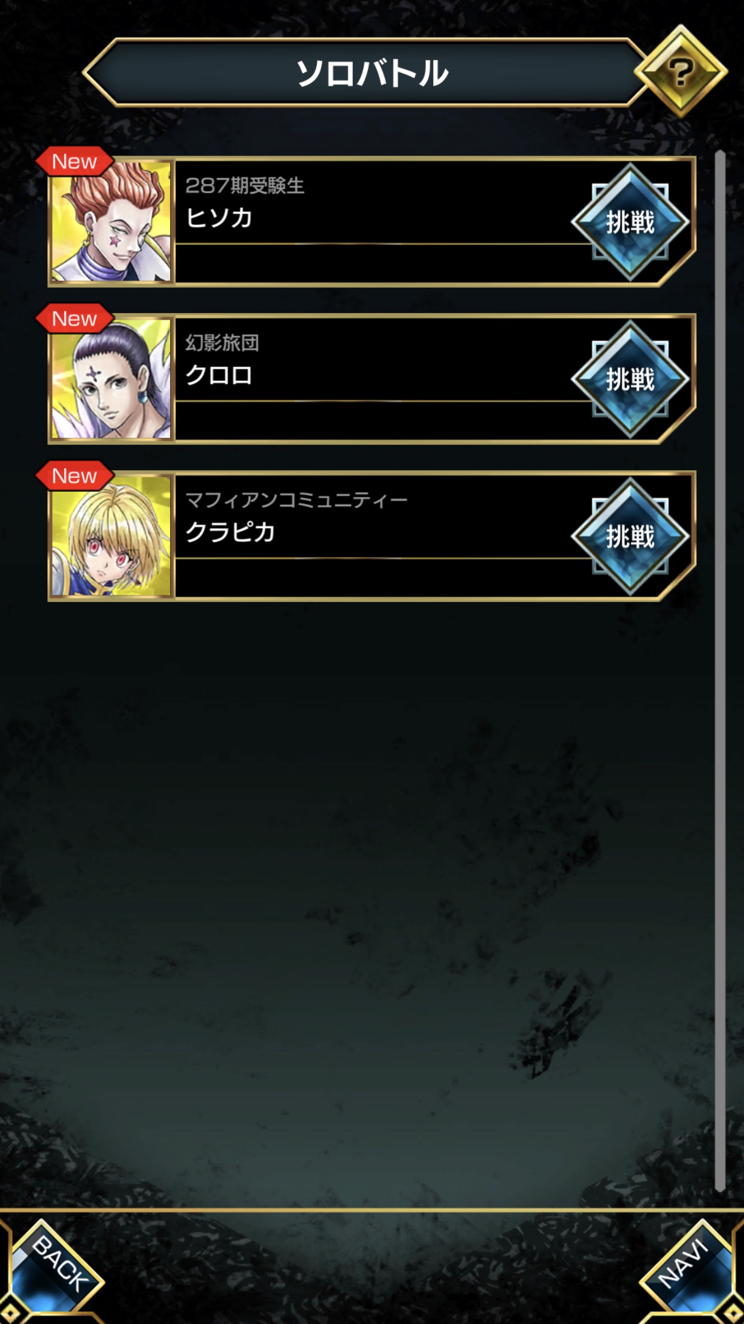Select Hisoka's character portrait

click(111, 221)
